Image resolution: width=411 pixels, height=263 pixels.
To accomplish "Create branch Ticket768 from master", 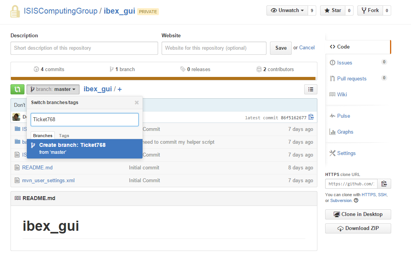I will (x=85, y=148).
